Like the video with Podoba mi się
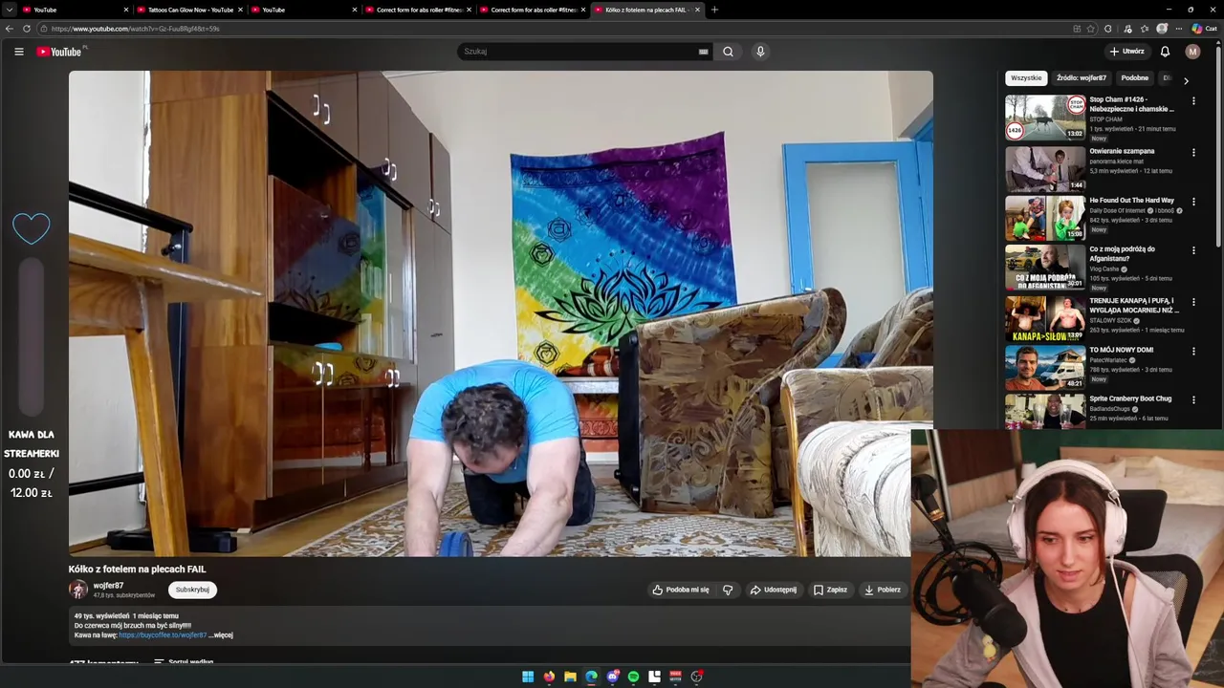The height and width of the screenshot is (688, 1224). click(x=681, y=590)
